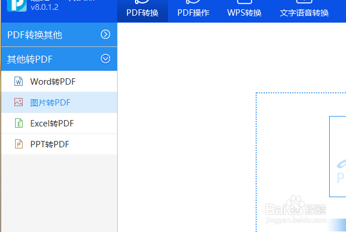Click the app logo icon
Image resolution: width=346 pixels, height=232 pixels.
tap(17, 5)
